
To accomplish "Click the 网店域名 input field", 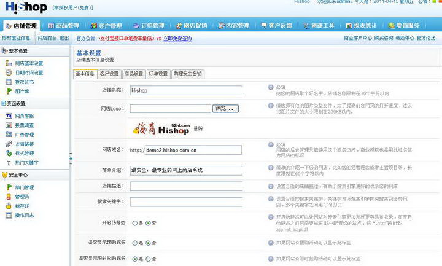I will coord(193,150).
